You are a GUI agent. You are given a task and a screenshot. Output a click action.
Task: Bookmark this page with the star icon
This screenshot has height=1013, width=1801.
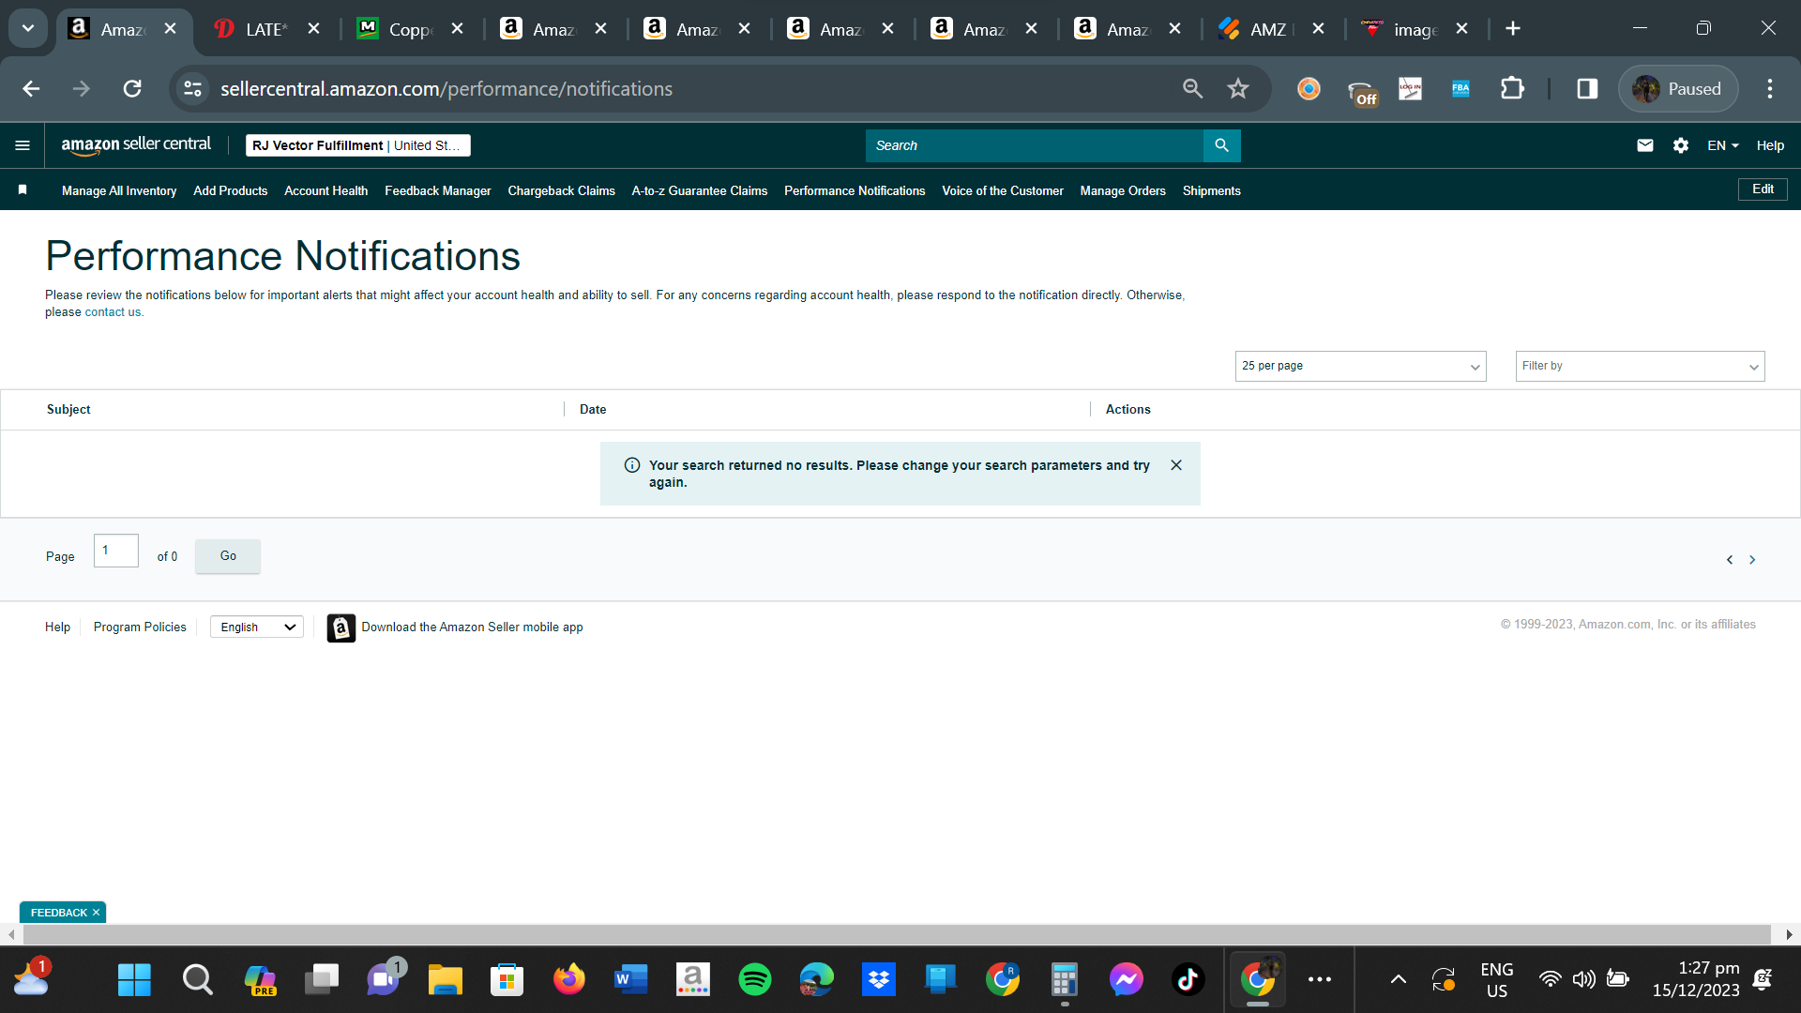(x=1238, y=89)
